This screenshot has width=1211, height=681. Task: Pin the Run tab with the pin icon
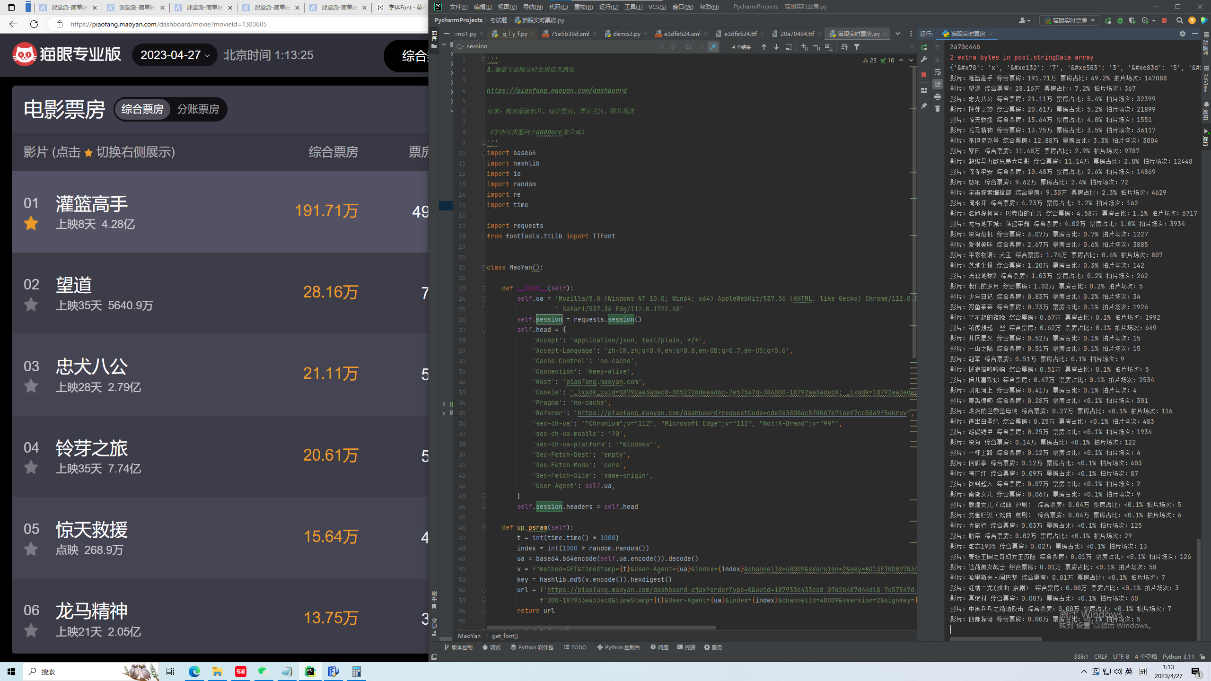[x=924, y=106]
